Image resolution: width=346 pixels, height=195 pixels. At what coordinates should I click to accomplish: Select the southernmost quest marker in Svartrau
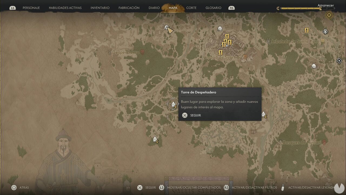click(x=221, y=52)
